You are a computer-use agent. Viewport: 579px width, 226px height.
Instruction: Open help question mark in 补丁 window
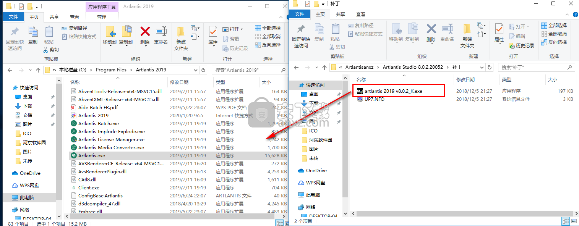click(575, 14)
